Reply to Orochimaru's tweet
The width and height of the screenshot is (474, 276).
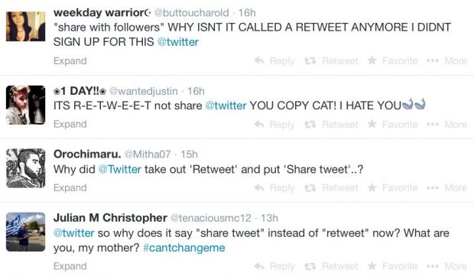click(274, 188)
